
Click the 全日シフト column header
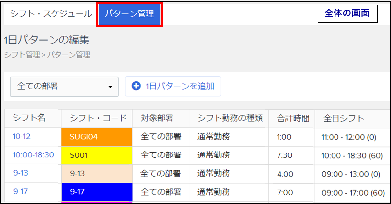344,118
